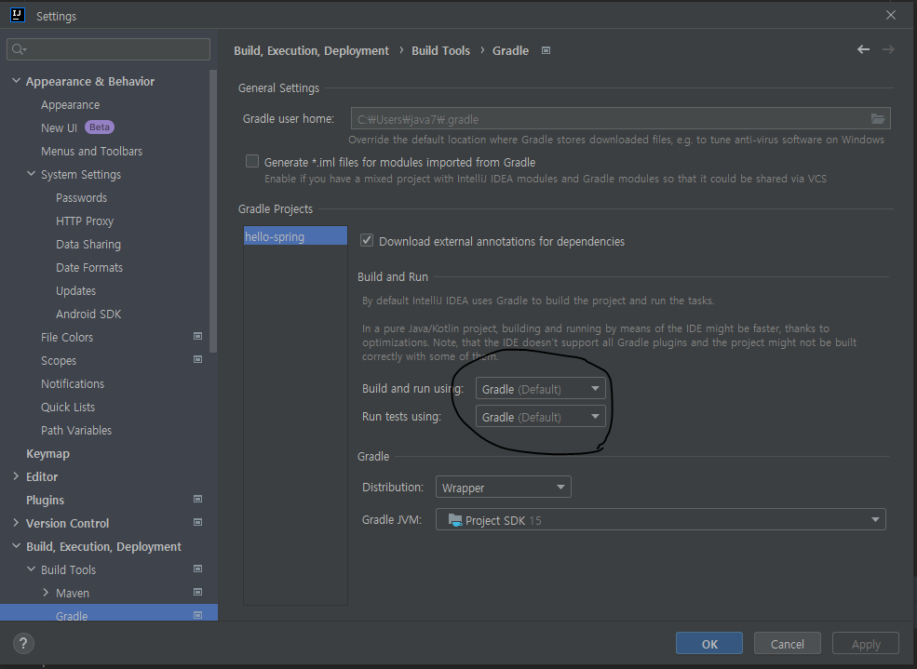This screenshot has width=917, height=669.
Task: Click project icon next to Version Control
Action: (x=197, y=523)
